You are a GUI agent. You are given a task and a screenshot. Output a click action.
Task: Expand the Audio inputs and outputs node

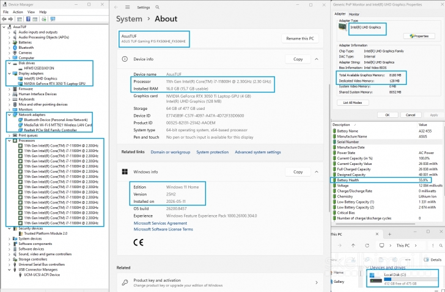pyautogui.click(x=9, y=32)
